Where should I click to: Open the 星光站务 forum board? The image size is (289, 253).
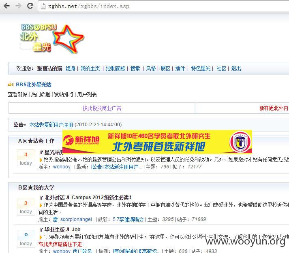(x=52, y=152)
